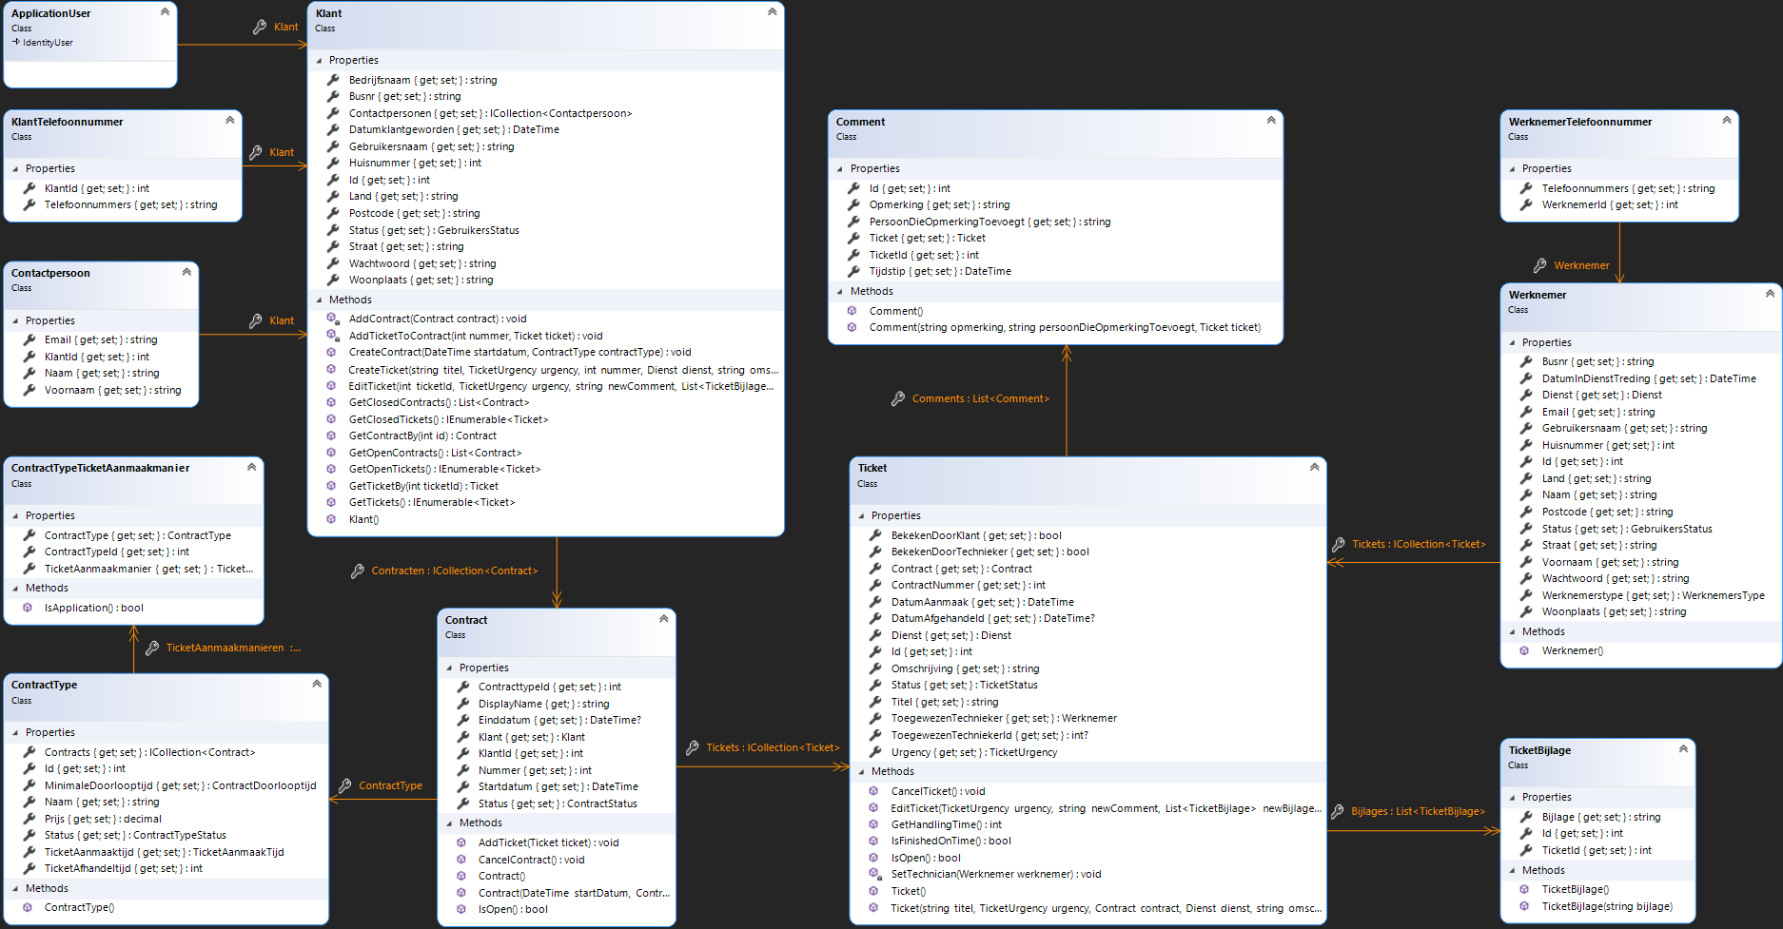Collapse ContractTypeTicketAanmaakmanier class chevron
This screenshot has width=1783, height=929.
251,467
